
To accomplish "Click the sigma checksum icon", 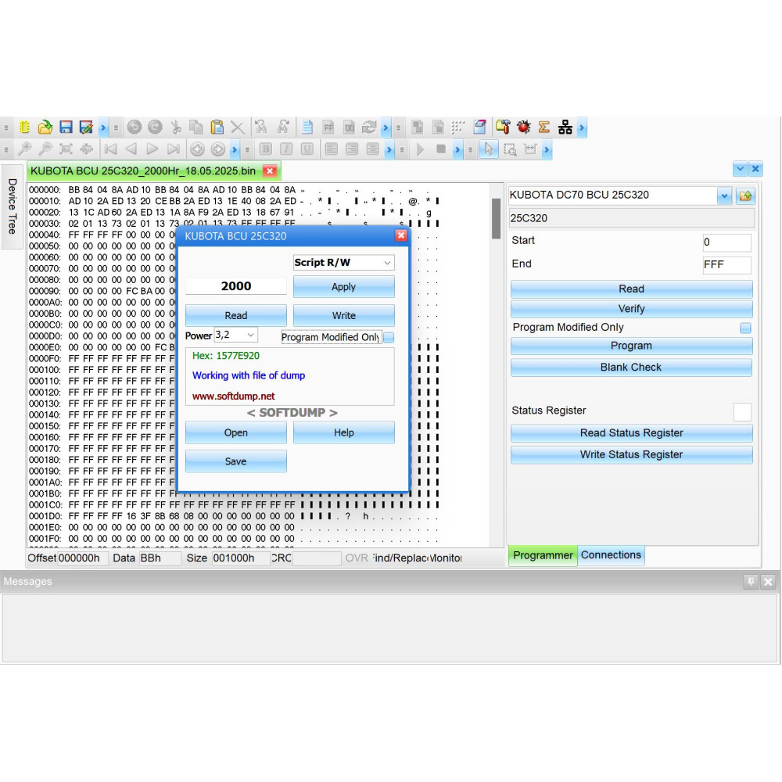I will [544, 127].
